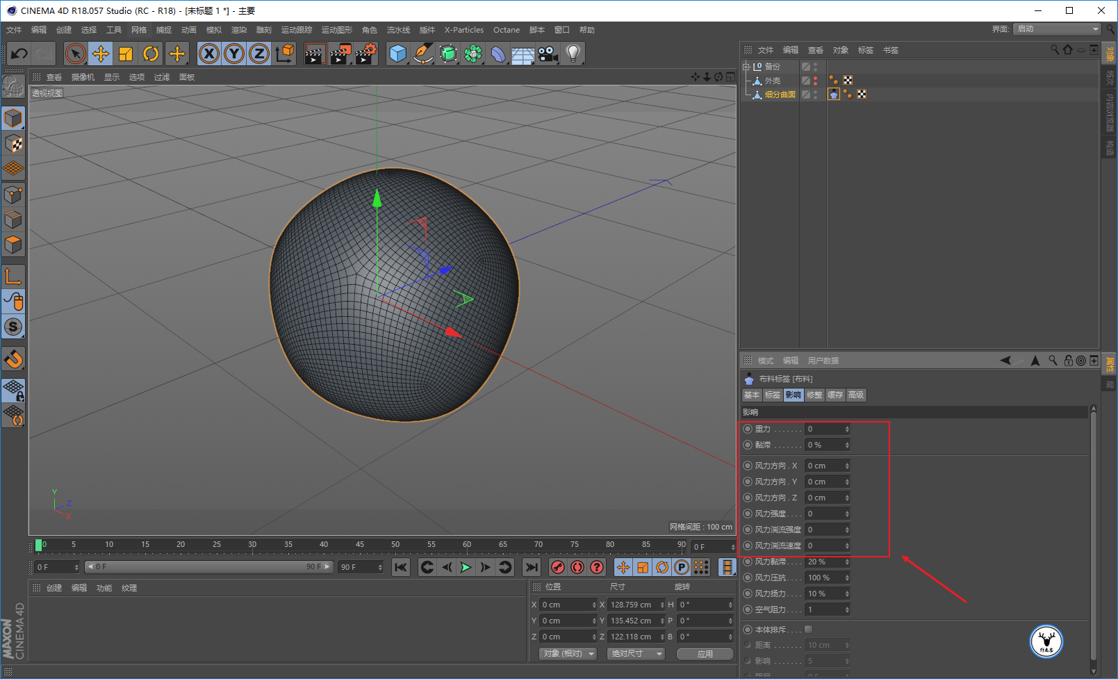Toggle the 空气阻力 keyframe circle
1118x679 pixels.
[748, 610]
